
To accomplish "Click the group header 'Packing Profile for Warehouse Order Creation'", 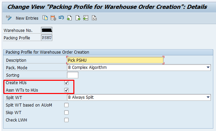I will click(47, 52).
